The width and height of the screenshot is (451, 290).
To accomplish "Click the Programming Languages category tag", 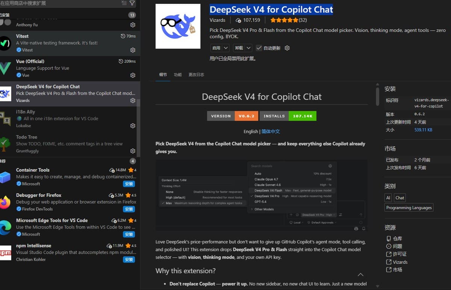I will (x=409, y=208).
